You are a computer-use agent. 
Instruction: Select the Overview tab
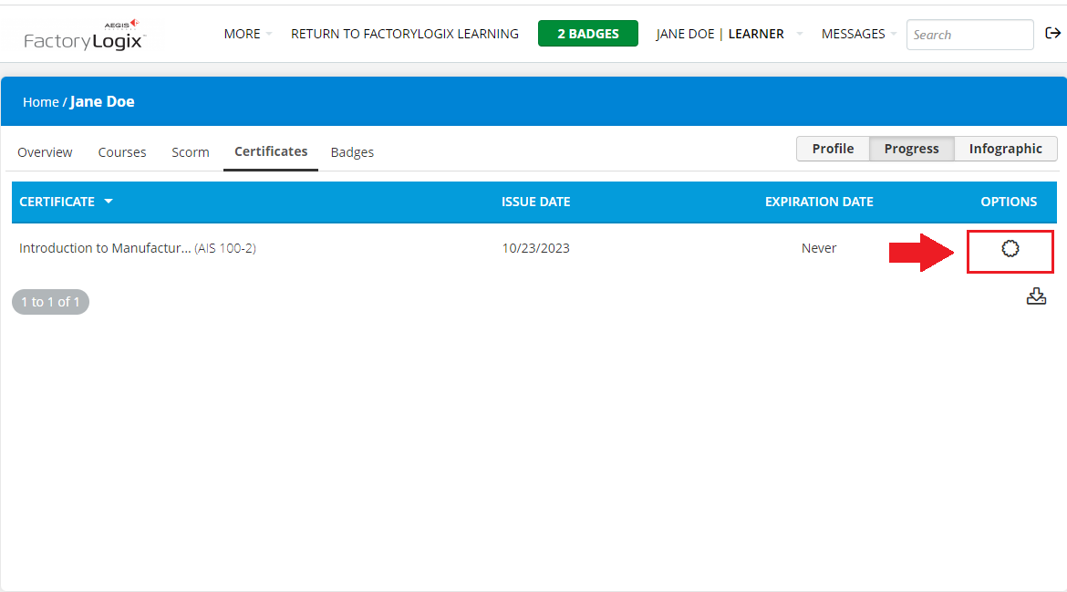pos(45,151)
